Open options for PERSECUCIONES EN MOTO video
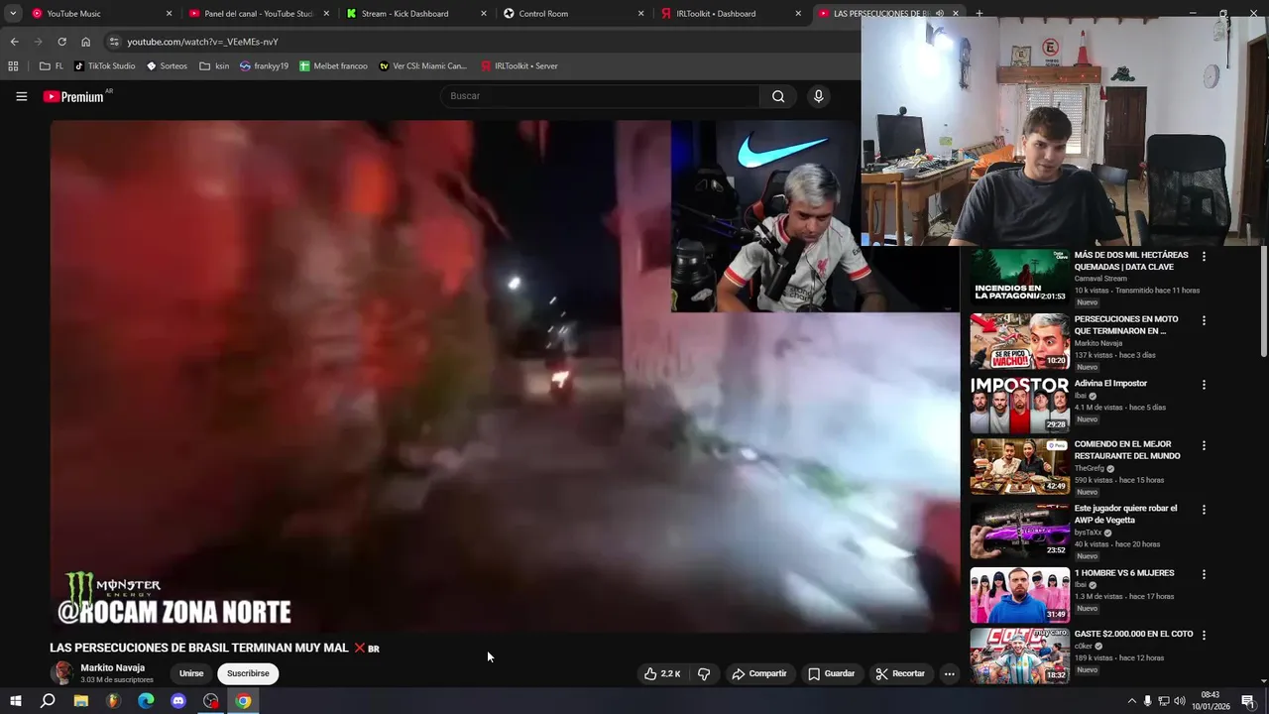Image resolution: width=1269 pixels, height=714 pixels. [1204, 320]
